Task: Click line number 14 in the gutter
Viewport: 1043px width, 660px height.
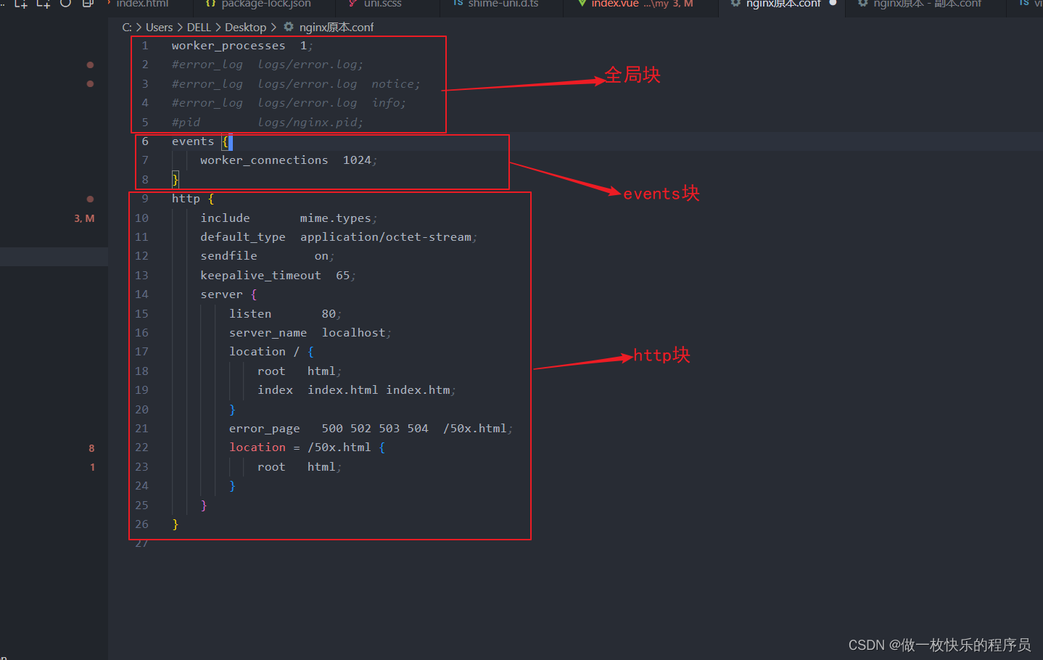Action: pos(141,294)
